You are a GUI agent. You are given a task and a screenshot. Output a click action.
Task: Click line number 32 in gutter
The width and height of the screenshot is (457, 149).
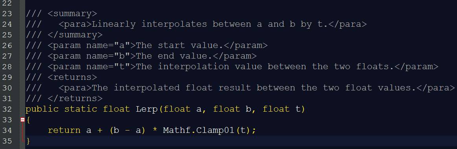click(7, 109)
